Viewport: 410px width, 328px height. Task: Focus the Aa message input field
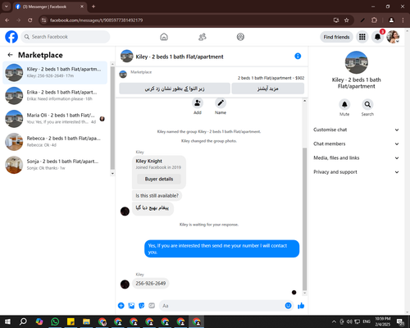tap(221, 306)
